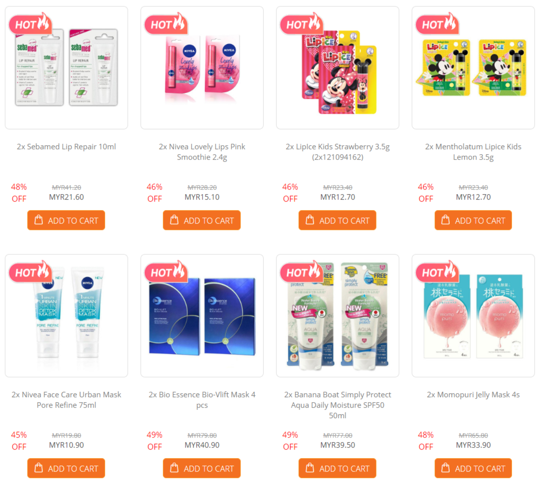This screenshot has width=539, height=487.
Task: Click HOT badge on LipIce Kids Strawberry
Action: (302, 23)
